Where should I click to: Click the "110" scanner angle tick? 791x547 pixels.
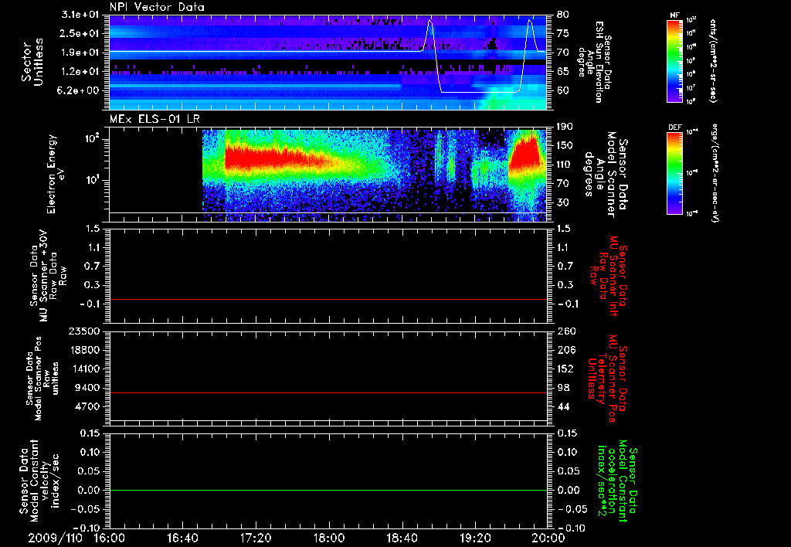point(565,165)
